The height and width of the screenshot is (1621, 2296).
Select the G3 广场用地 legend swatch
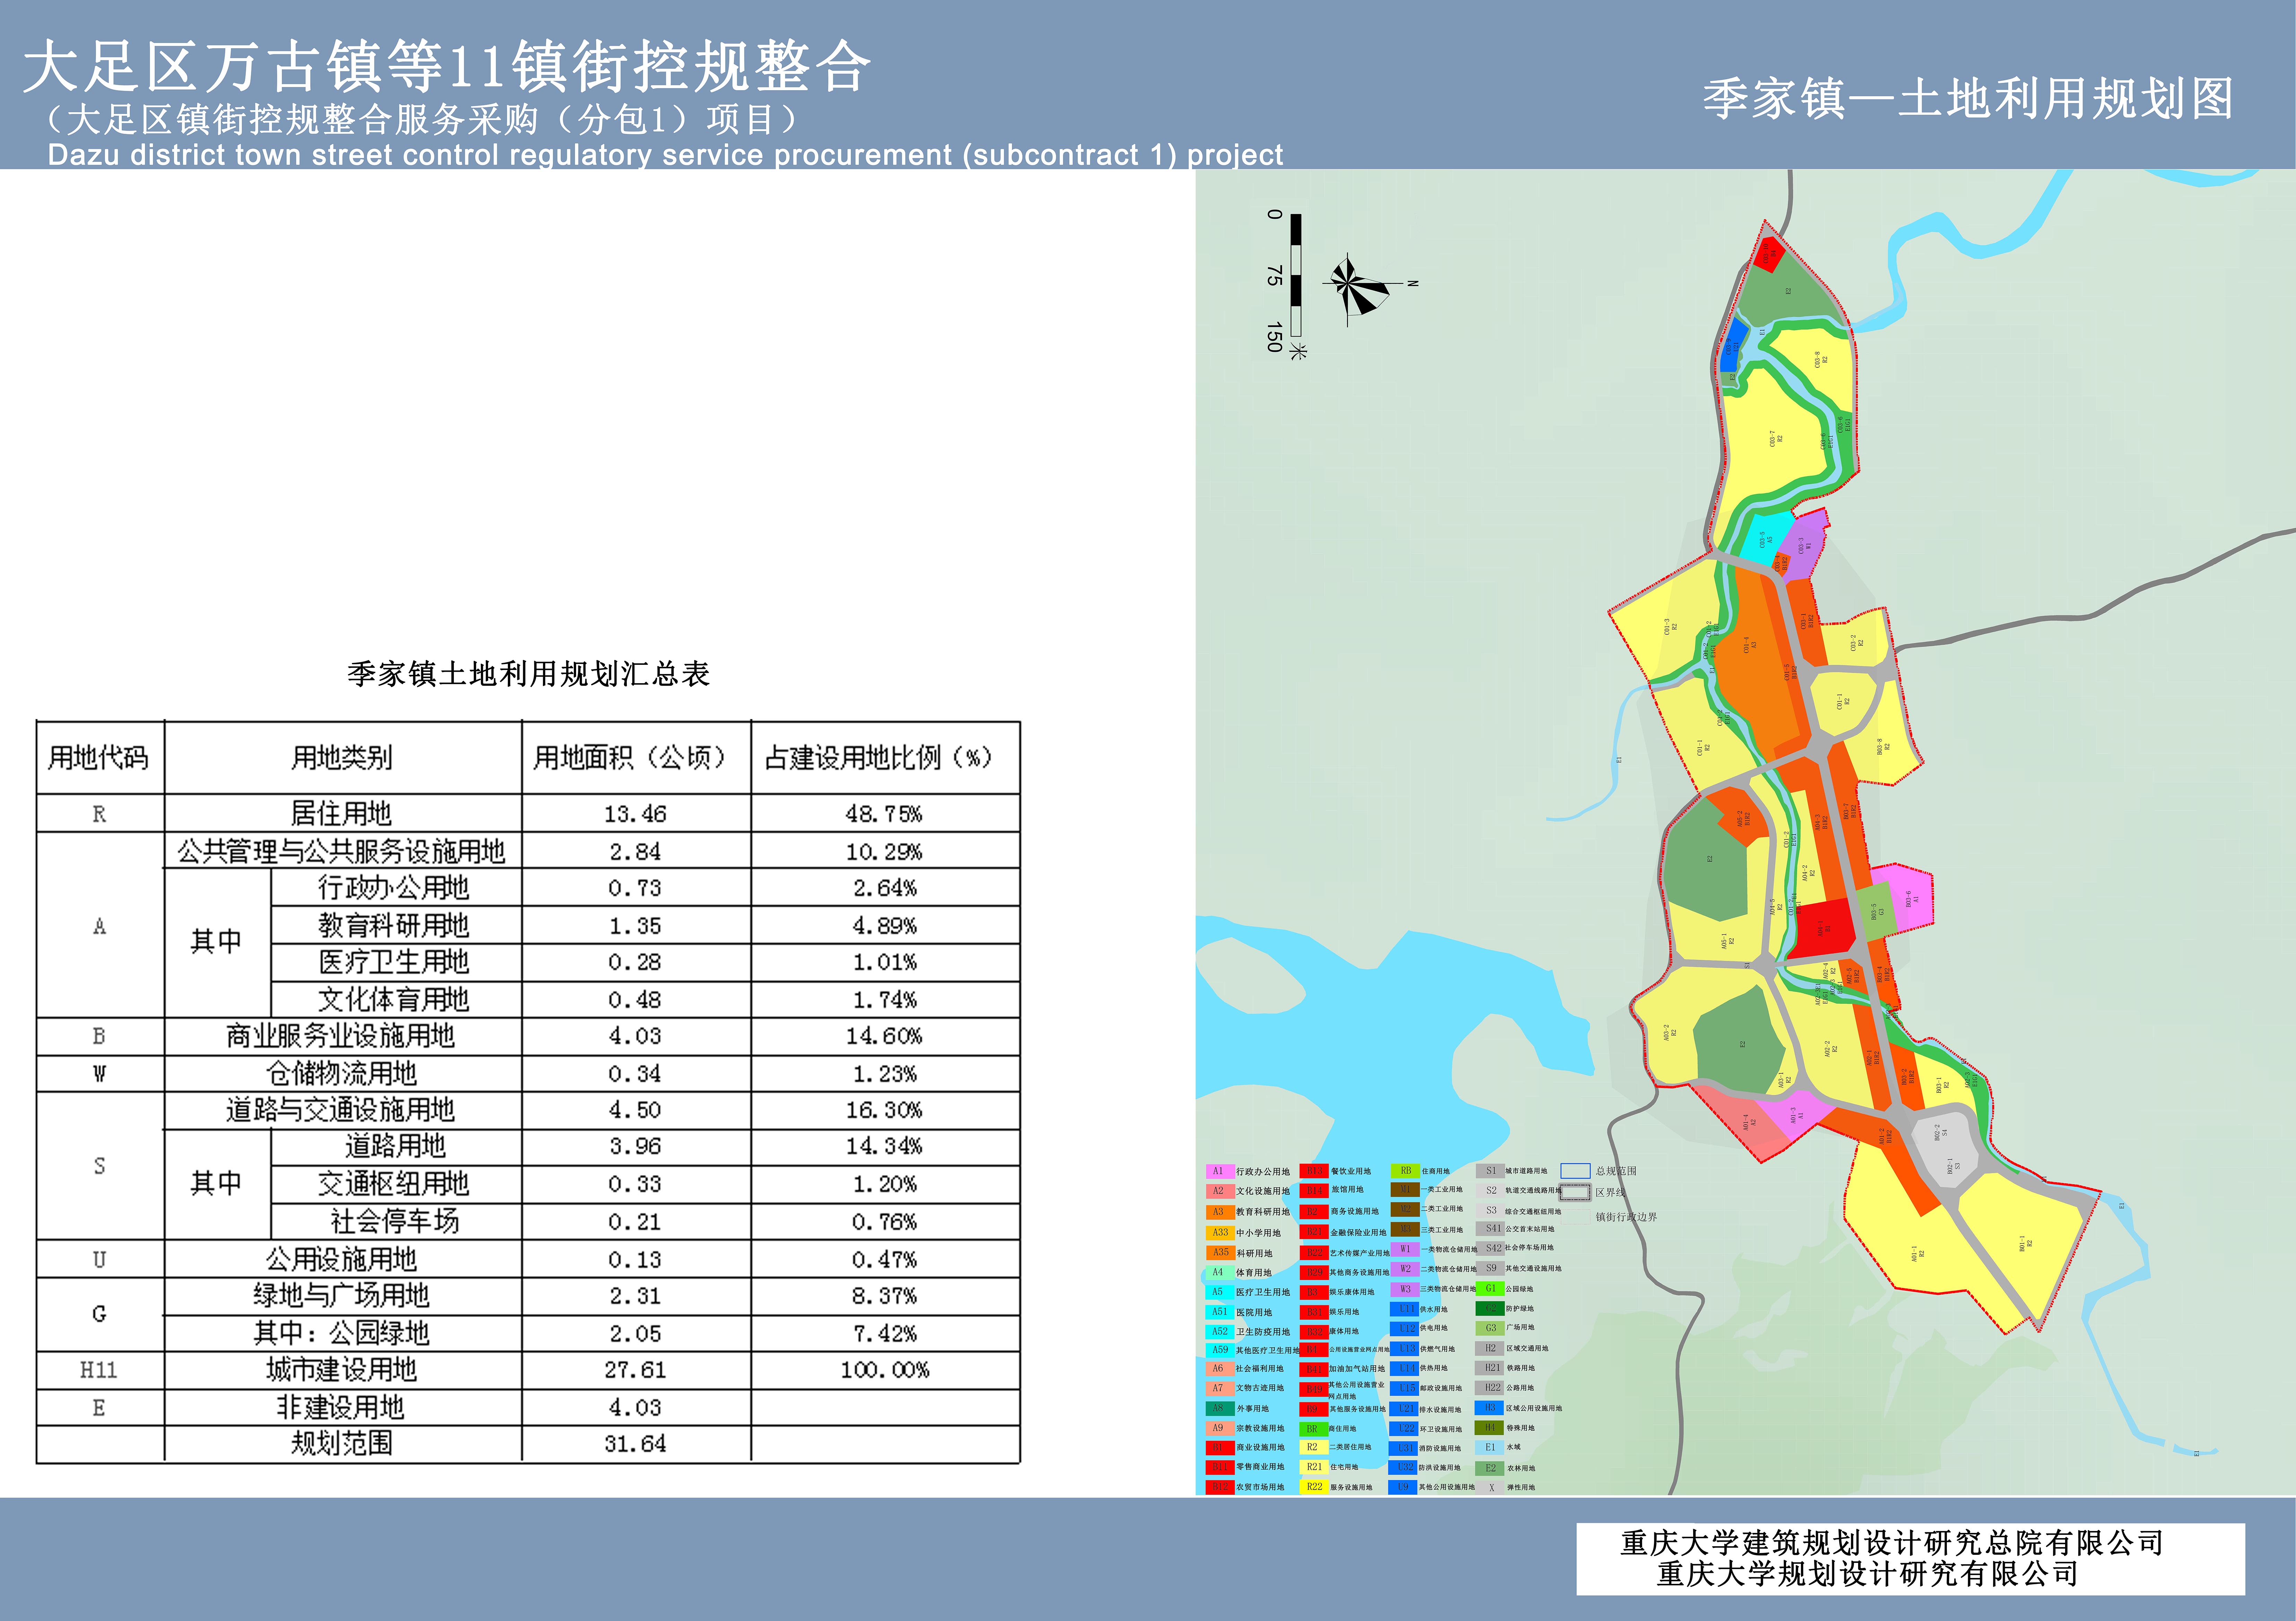1490,1328
